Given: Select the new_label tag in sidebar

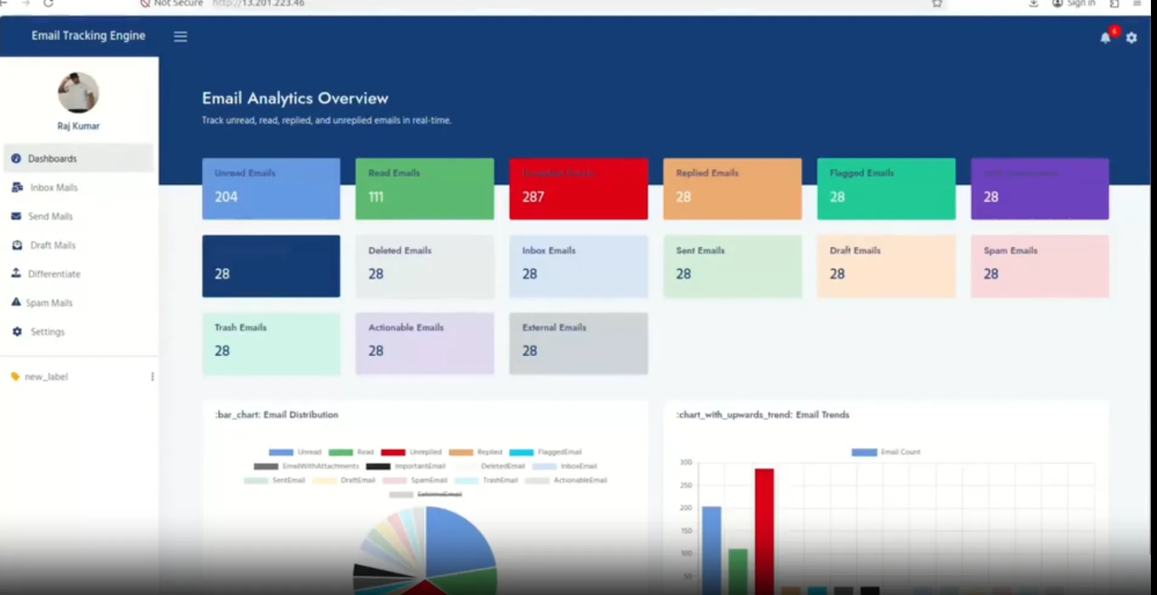Looking at the screenshot, I should (46, 377).
